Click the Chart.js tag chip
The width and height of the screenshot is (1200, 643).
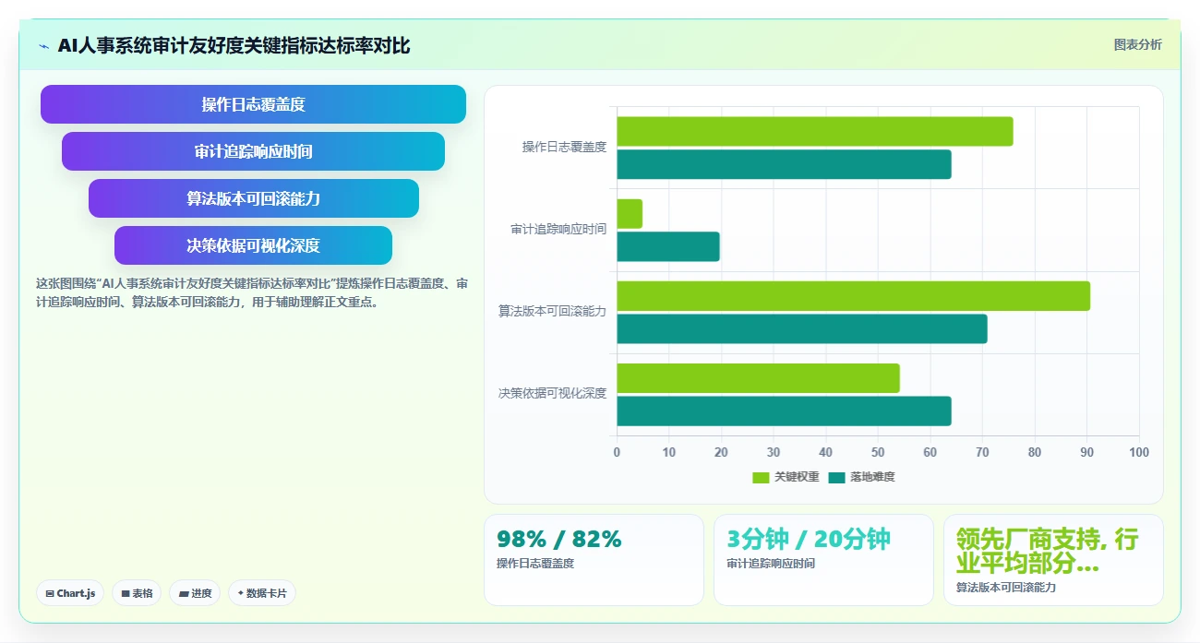[70, 593]
